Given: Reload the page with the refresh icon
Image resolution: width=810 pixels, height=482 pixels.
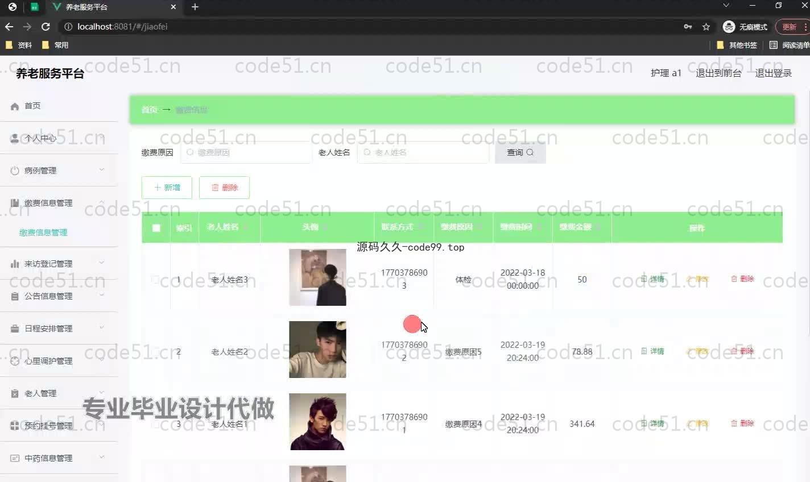Looking at the screenshot, I should [46, 27].
